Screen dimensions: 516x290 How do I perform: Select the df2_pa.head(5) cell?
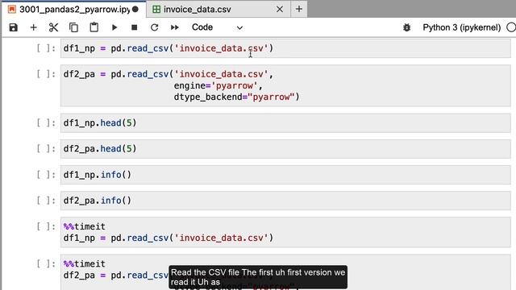pyautogui.click(x=285, y=148)
